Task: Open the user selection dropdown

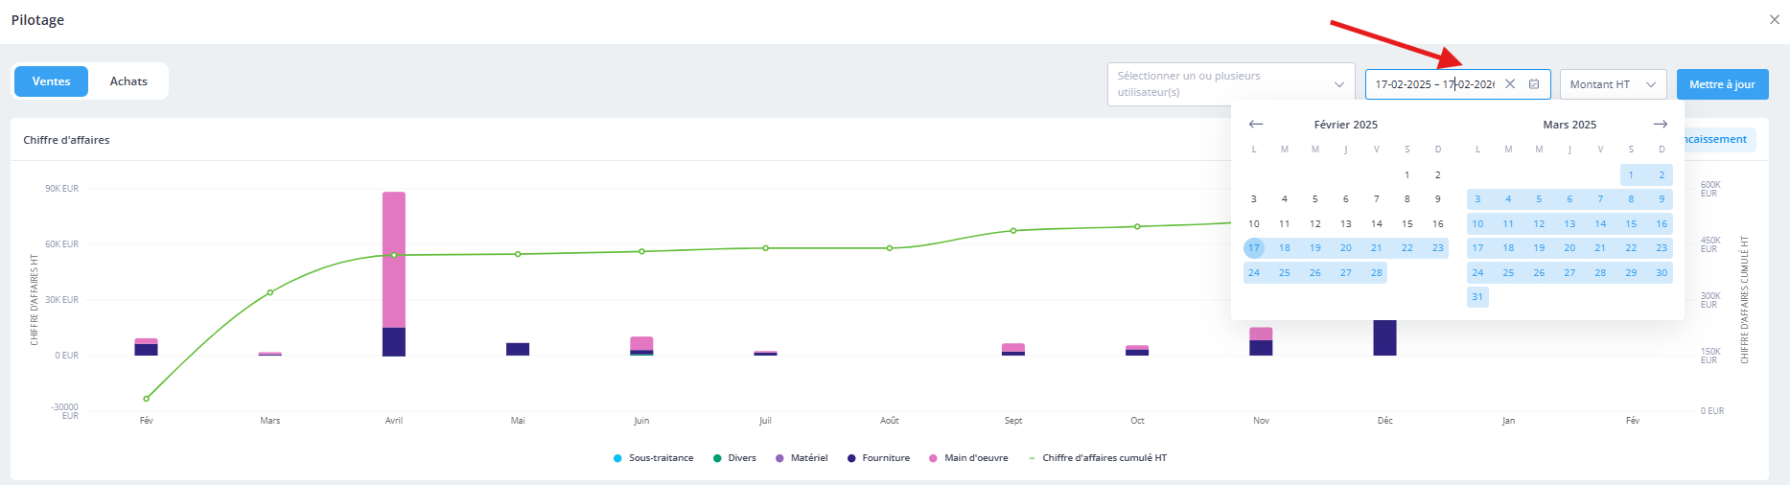Action: 1230,84
